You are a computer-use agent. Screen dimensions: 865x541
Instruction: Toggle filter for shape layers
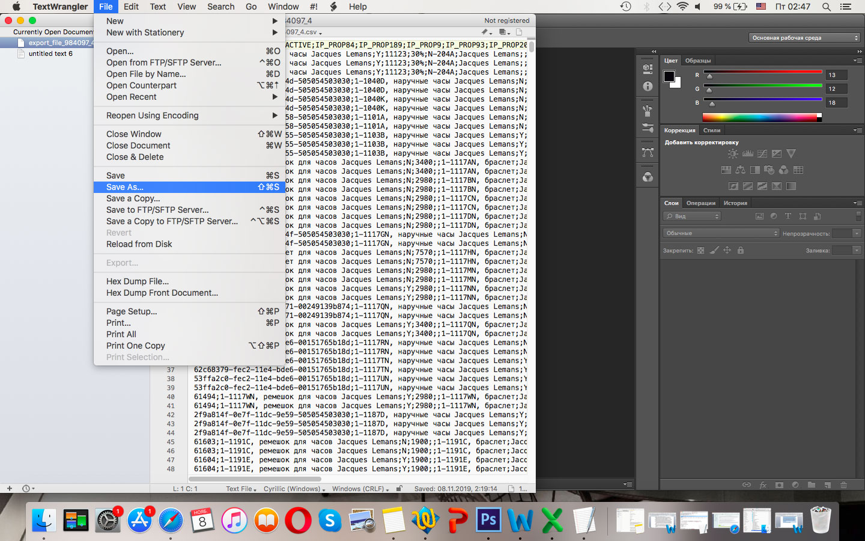click(803, 216)
